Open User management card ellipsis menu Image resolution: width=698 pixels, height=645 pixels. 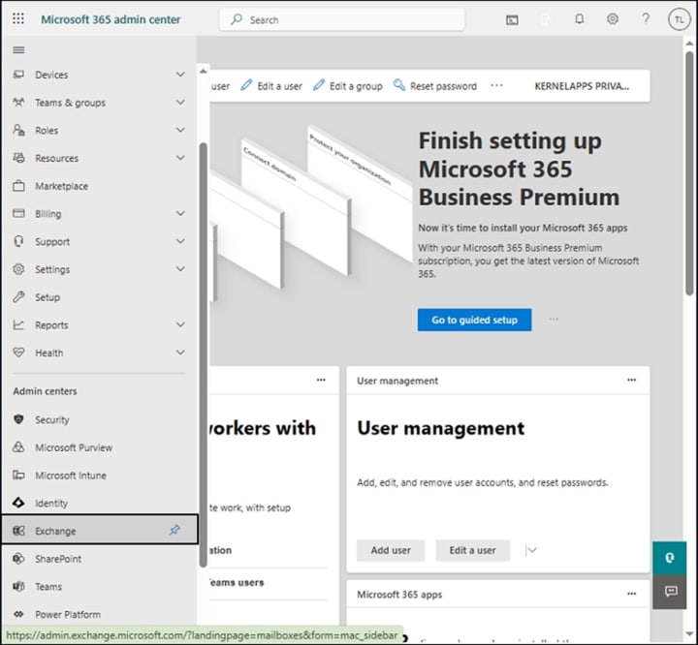click(631, 380)
